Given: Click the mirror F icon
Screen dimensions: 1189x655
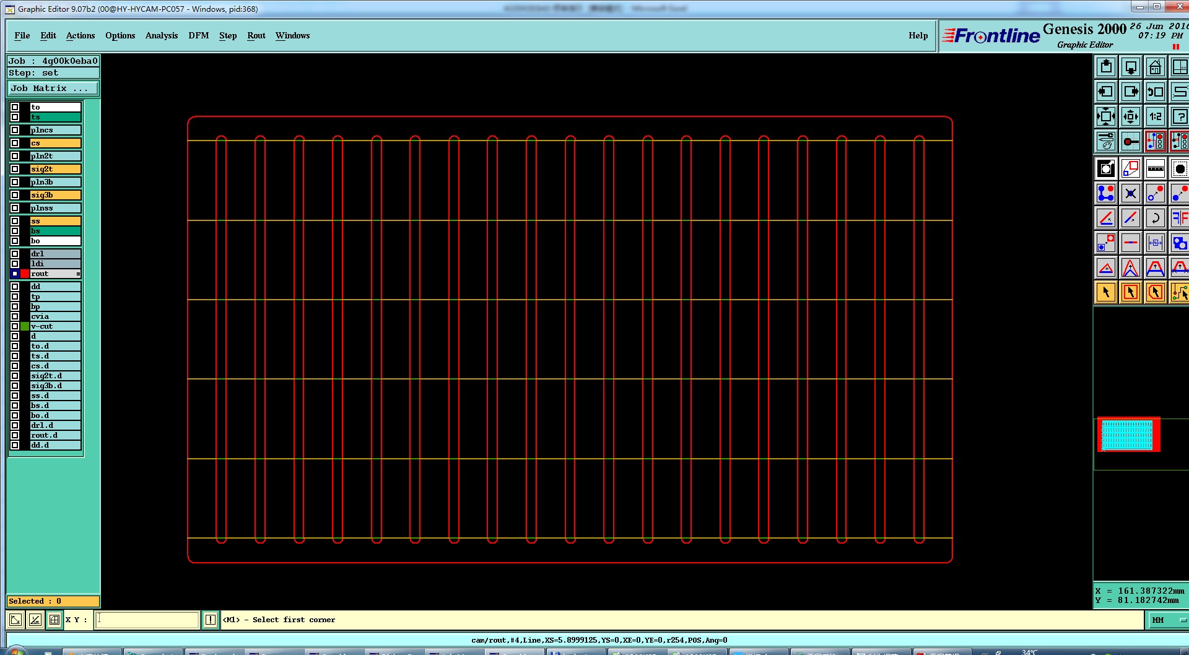Looking at the screenshot, I should pos(1180,218).
